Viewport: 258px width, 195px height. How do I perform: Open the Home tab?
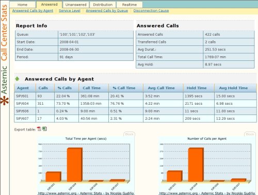[x=23, y=5]
